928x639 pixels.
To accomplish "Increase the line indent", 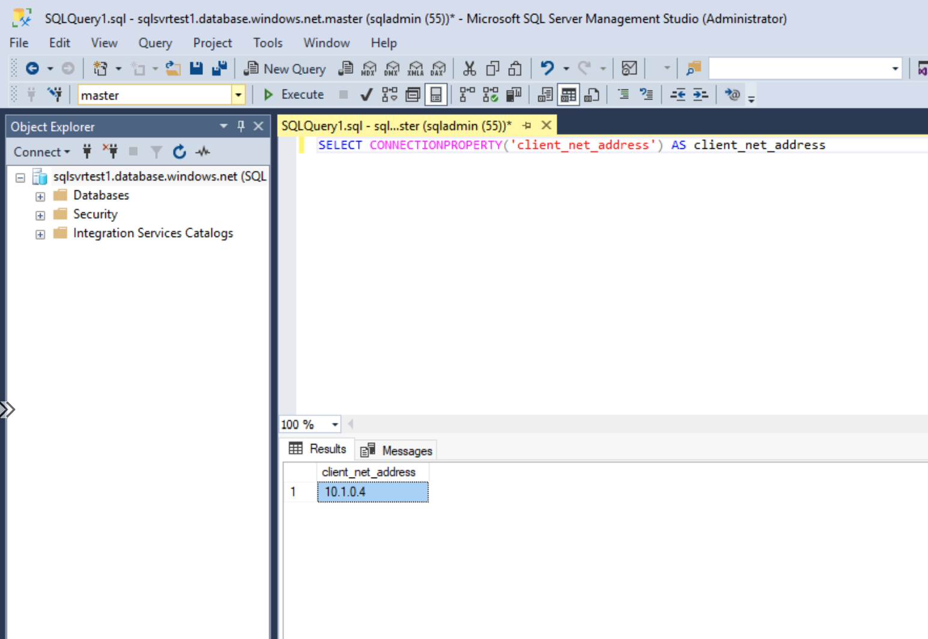I will (x=700, y=94).
